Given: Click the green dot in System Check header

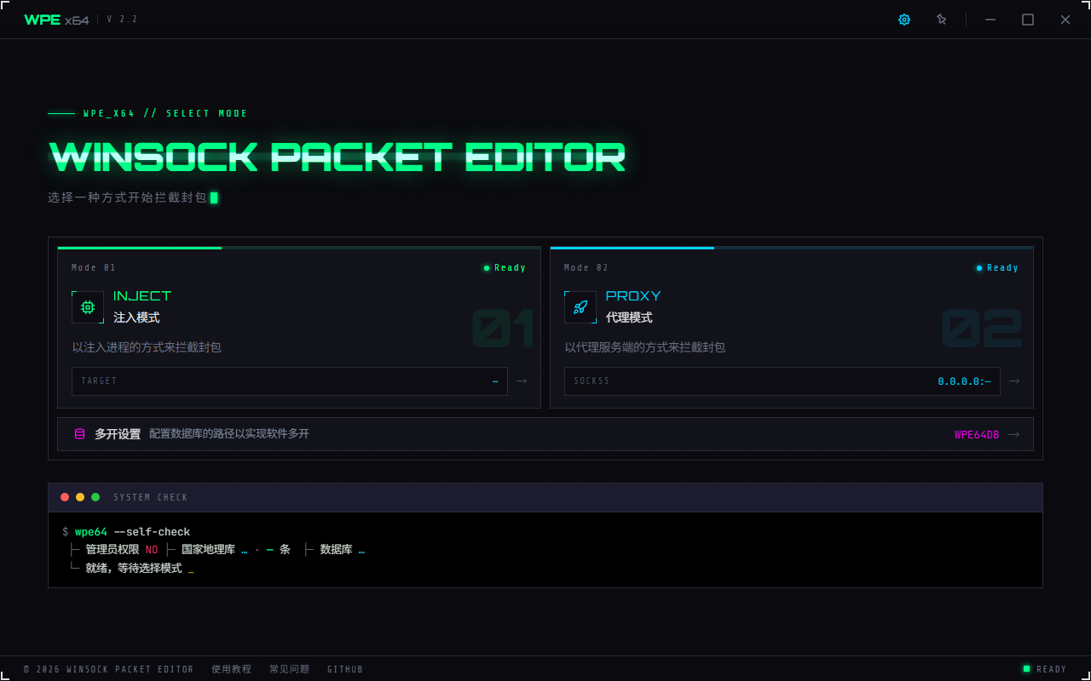Looking at the screenshot, I should coord(95,497).
